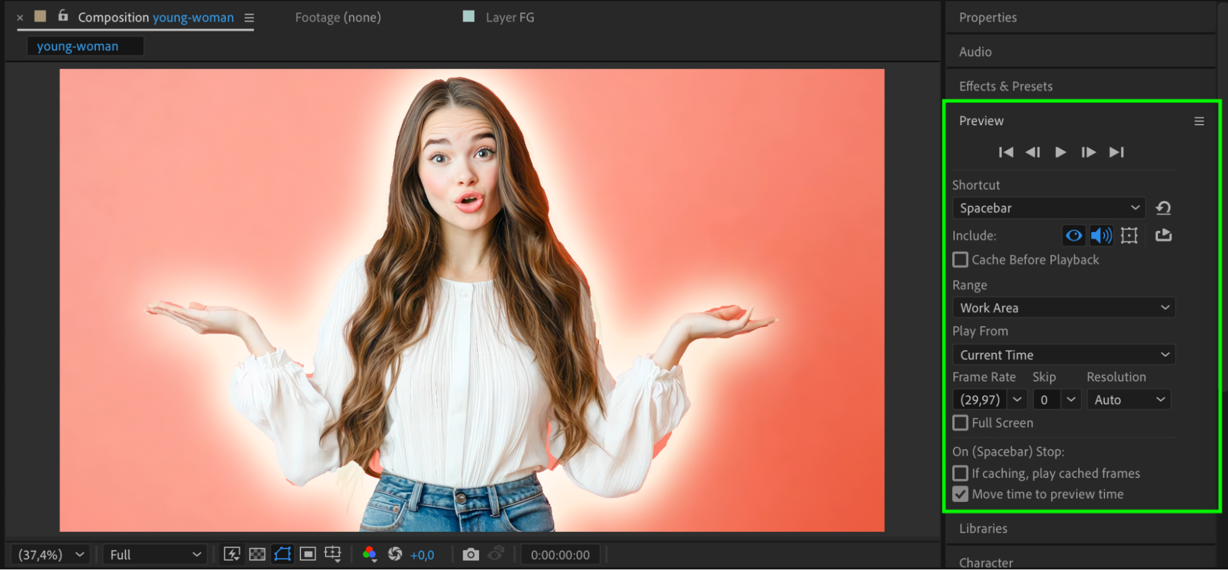Image resolution: width=1228 pixels, height=570 pixels.
Task: Reset the preview shortcut settings icon
Action: [x=1163, y=208]
